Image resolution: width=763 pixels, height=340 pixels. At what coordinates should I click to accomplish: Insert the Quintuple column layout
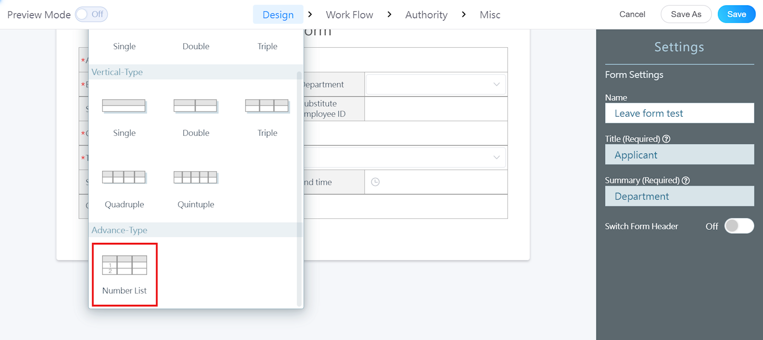click(x=196, y=177)
